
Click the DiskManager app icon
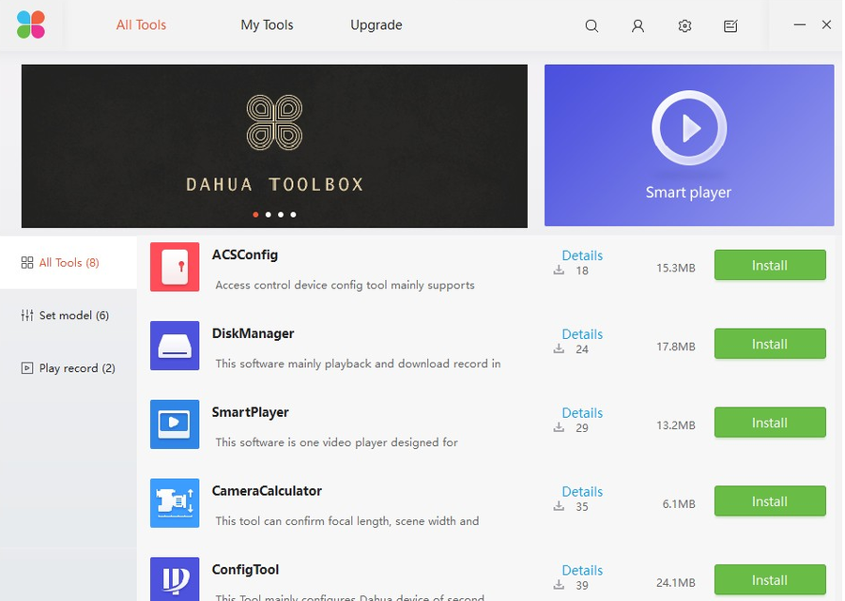[175, 346]
